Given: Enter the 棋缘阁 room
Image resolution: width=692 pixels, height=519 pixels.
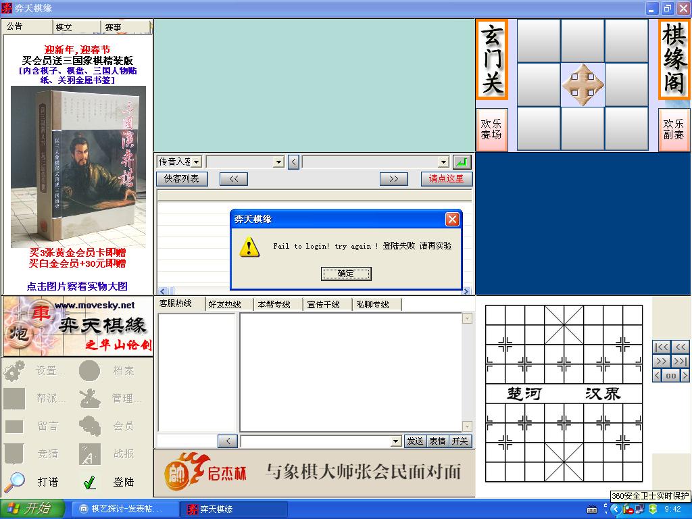Looking at the screenshot, I should click(x=674, y=59).
